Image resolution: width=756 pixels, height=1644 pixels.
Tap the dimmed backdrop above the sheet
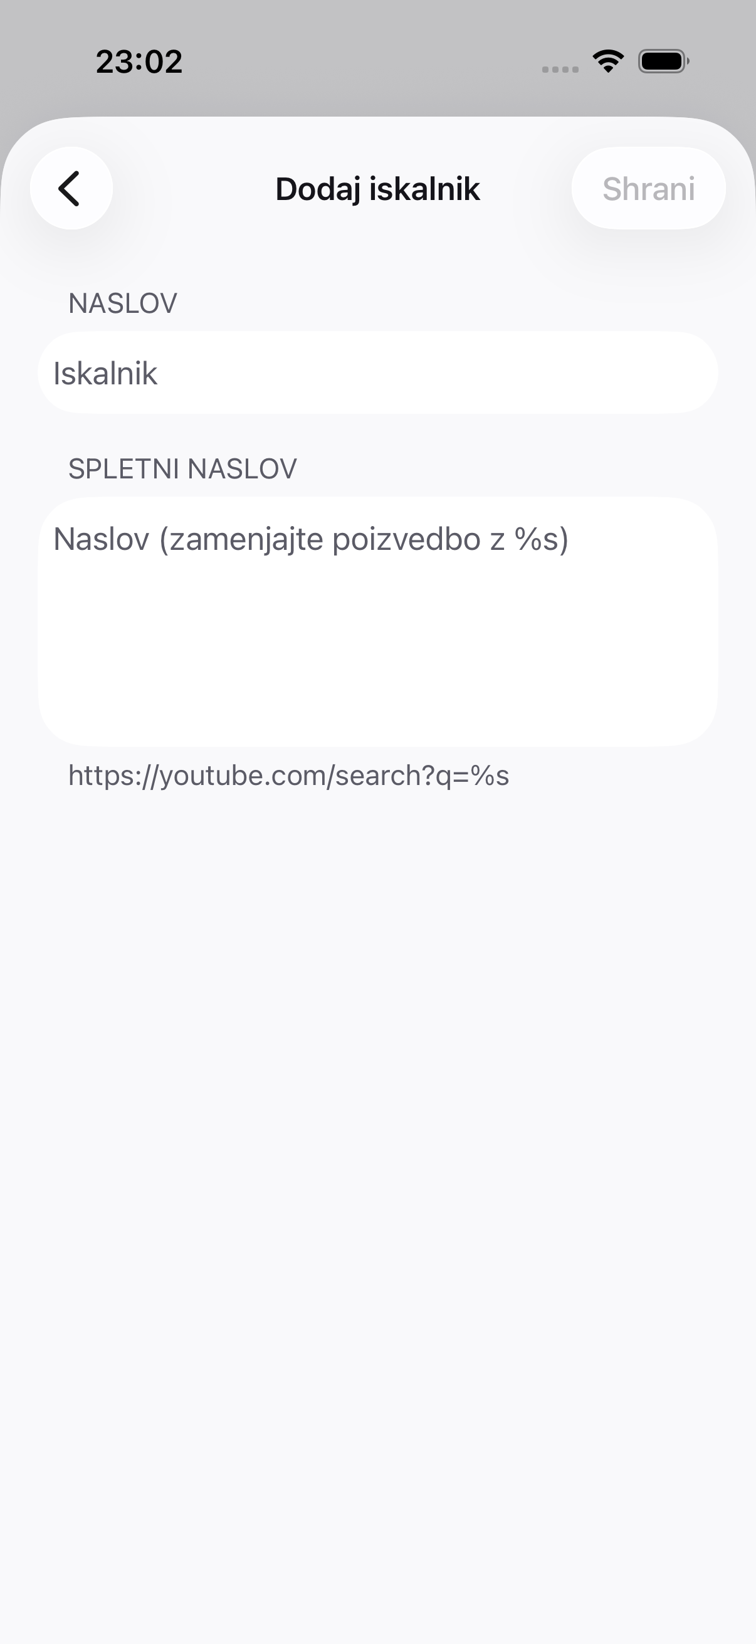(377, 96)
